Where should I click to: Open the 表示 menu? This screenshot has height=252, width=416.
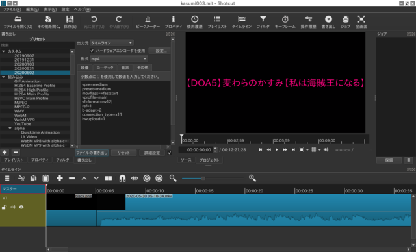tap(50, 10)
